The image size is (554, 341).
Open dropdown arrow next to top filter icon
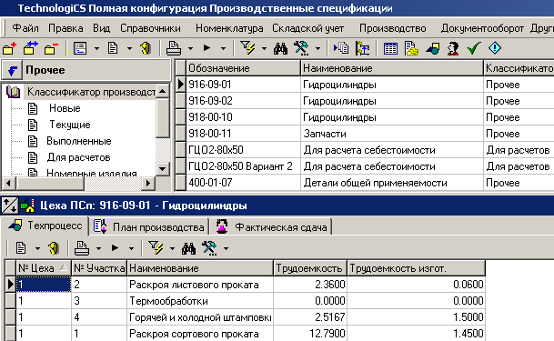coord(265,49)
